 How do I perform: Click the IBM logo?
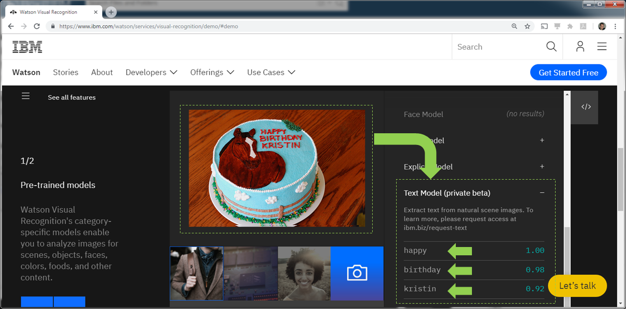click(27, 47)
